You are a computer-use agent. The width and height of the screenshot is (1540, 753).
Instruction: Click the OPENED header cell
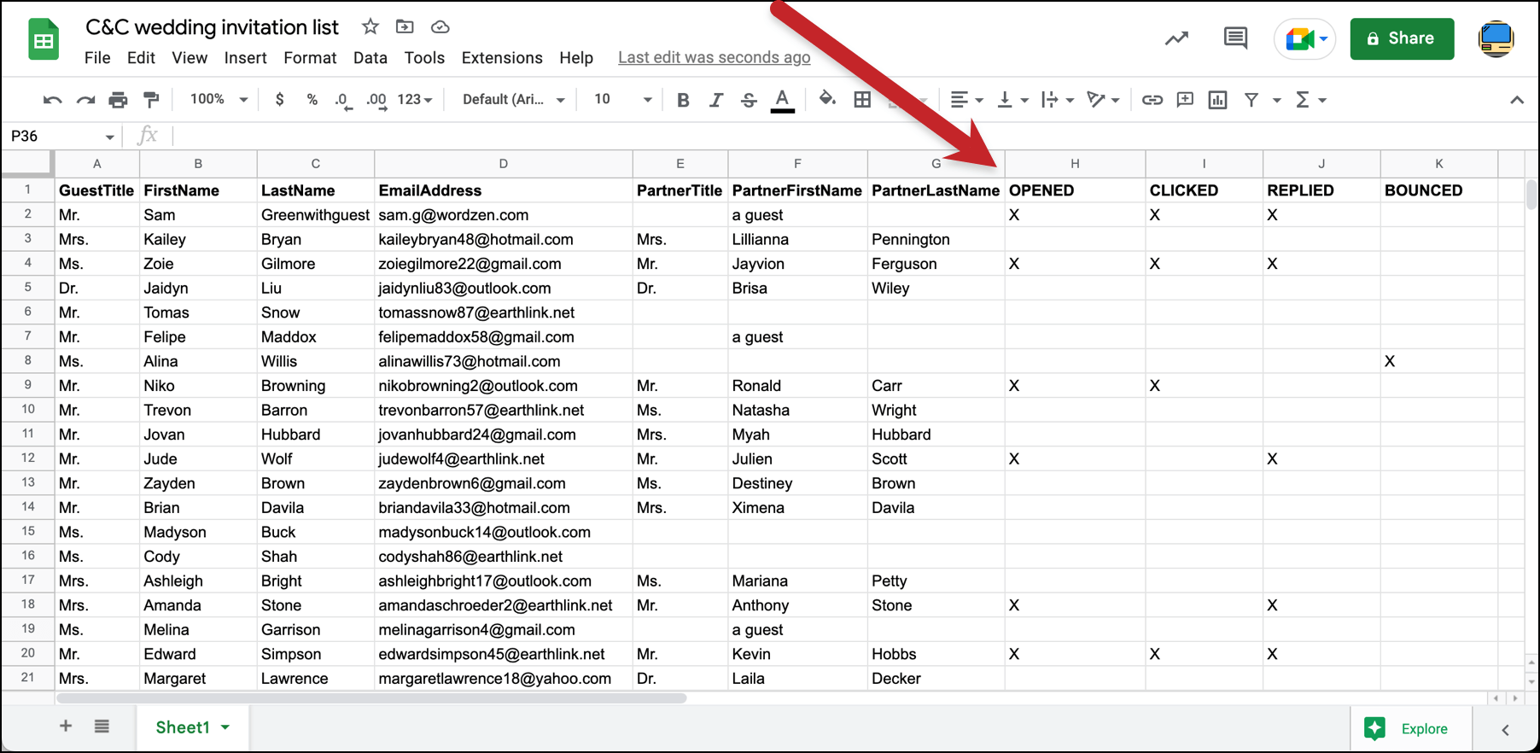pyautogui.click(x=1075, y=190)
